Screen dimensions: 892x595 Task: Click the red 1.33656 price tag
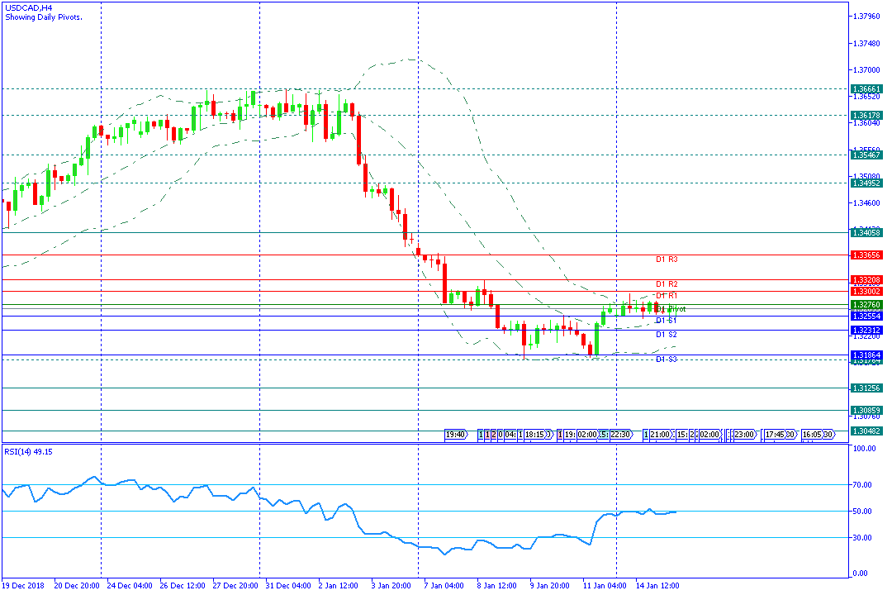point(866,255)
